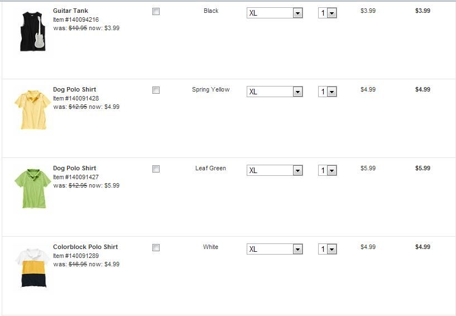Open size dropdown for Spring Yellow polo
Screen dimensions: 456x316
tap(274, 92)
